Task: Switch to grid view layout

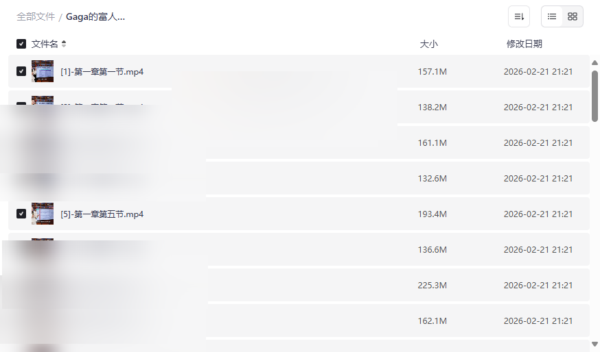Action: coord(573,16)
